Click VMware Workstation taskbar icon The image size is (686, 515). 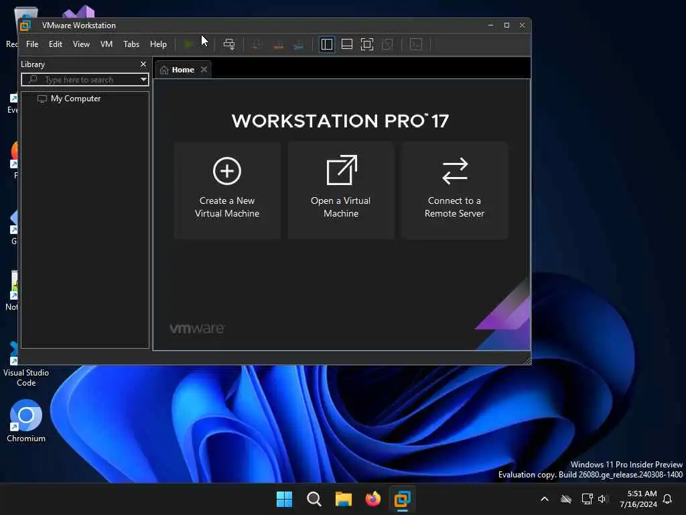pyautogui.click(x=402, y=499)
